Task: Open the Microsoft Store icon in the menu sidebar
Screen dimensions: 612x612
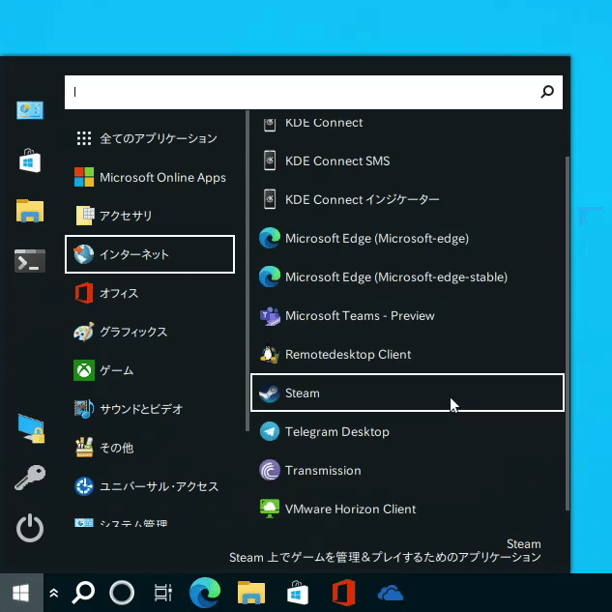Action: point(30,160)
